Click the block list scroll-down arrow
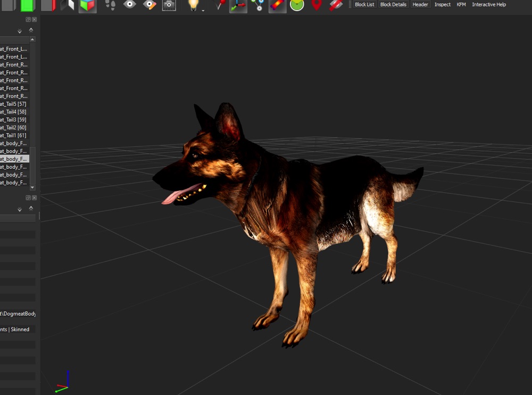 point(32,187)
